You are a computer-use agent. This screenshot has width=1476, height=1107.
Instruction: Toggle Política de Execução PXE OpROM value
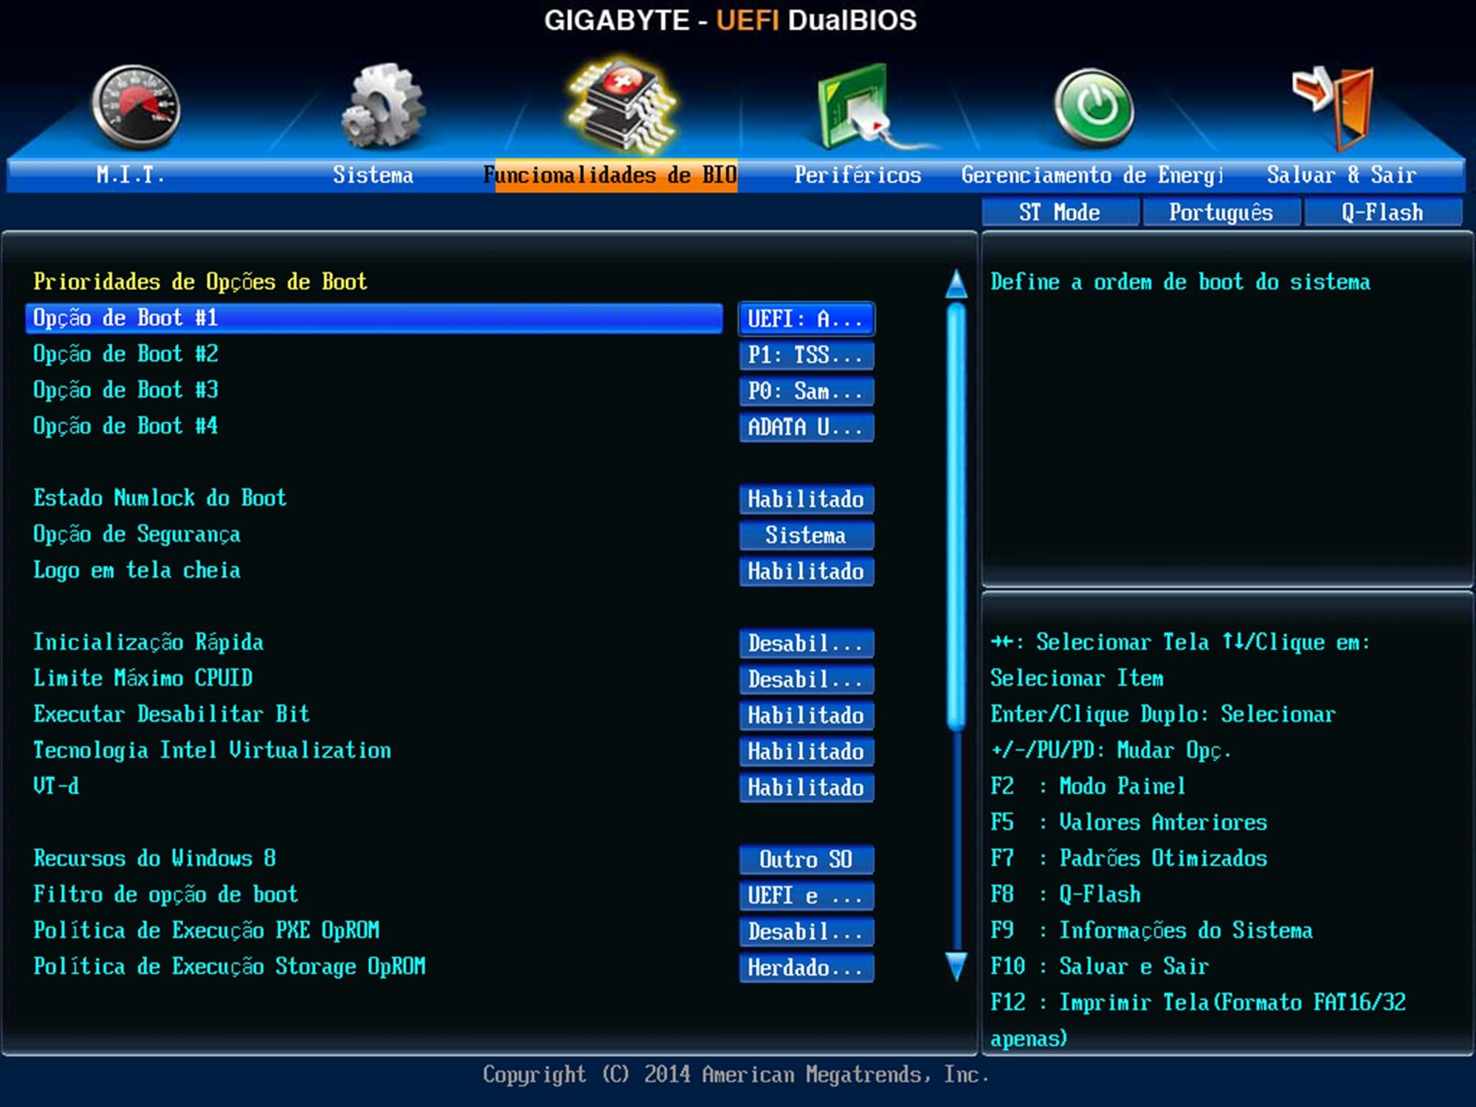pos(806,931)
